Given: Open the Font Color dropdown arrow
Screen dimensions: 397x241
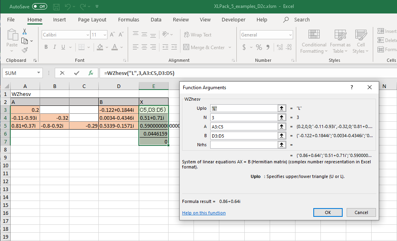Looking at the screenshot, I should (121, 47).
